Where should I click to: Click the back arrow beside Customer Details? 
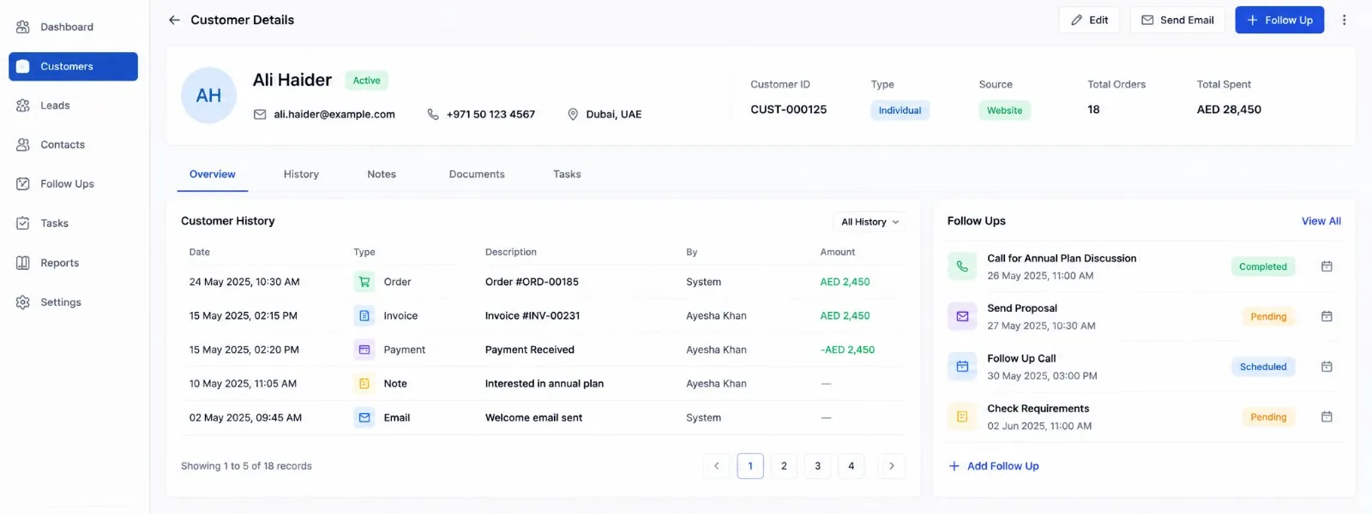pyautogui.click(x=174, y=20)
